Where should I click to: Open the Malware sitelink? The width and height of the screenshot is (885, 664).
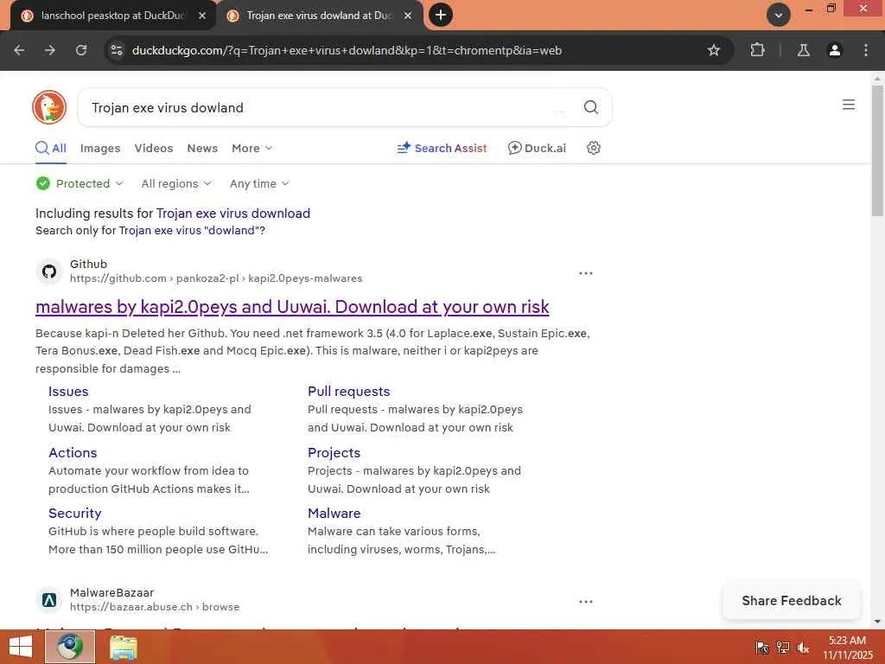click(x=334, y=514)
